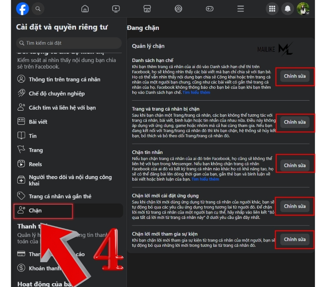Select the Tin menu item
326x287 pixels.
click(x=33, y=136)
